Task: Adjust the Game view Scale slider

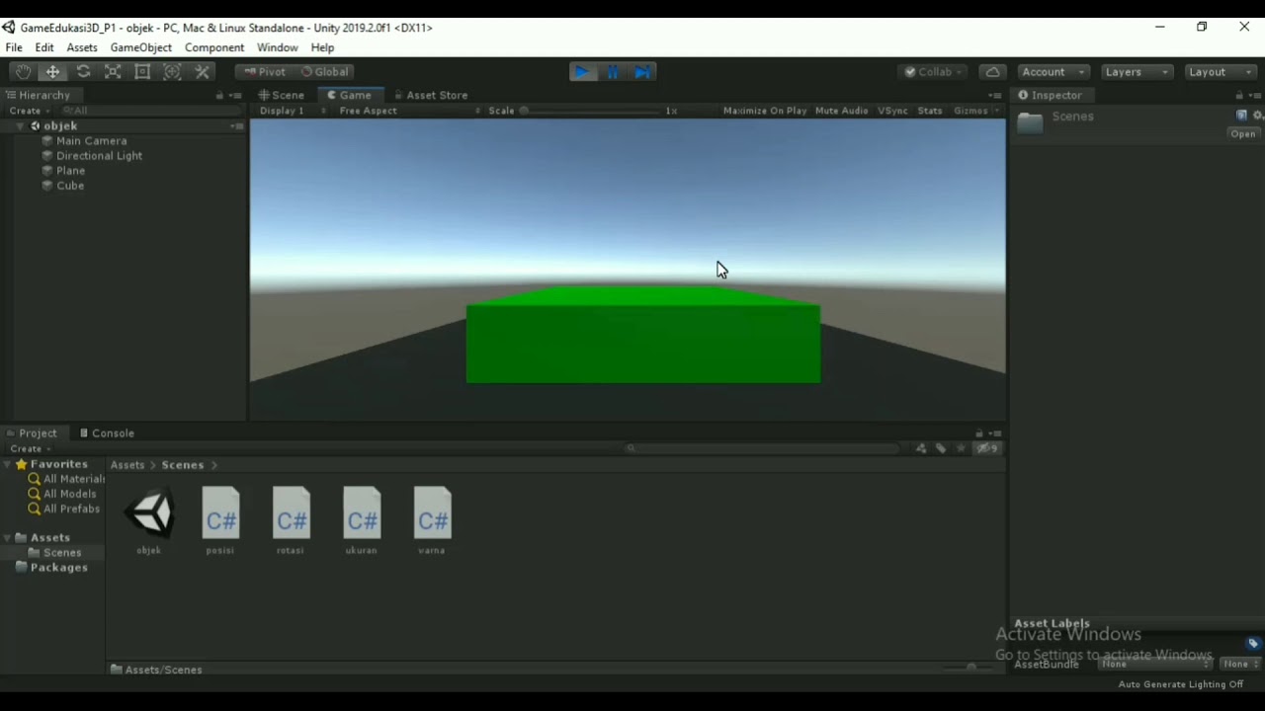Action: [589, 111]
